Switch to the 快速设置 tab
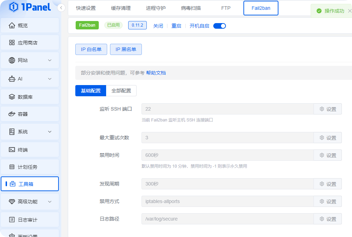Screen dimensions: 352x237 tap(86, 8)
